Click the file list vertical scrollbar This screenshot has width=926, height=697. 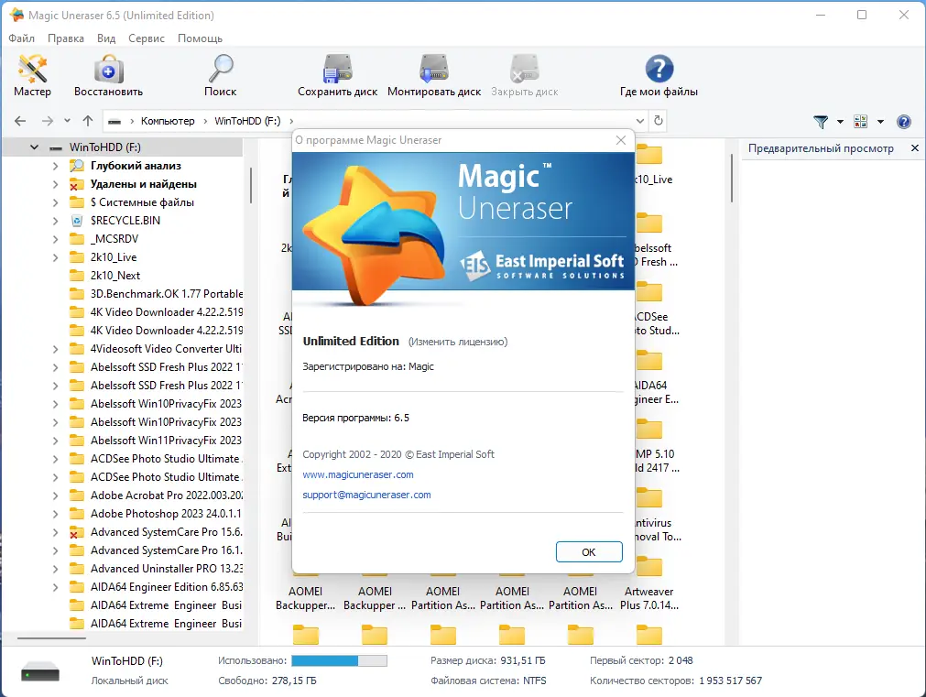click(732, 179)
